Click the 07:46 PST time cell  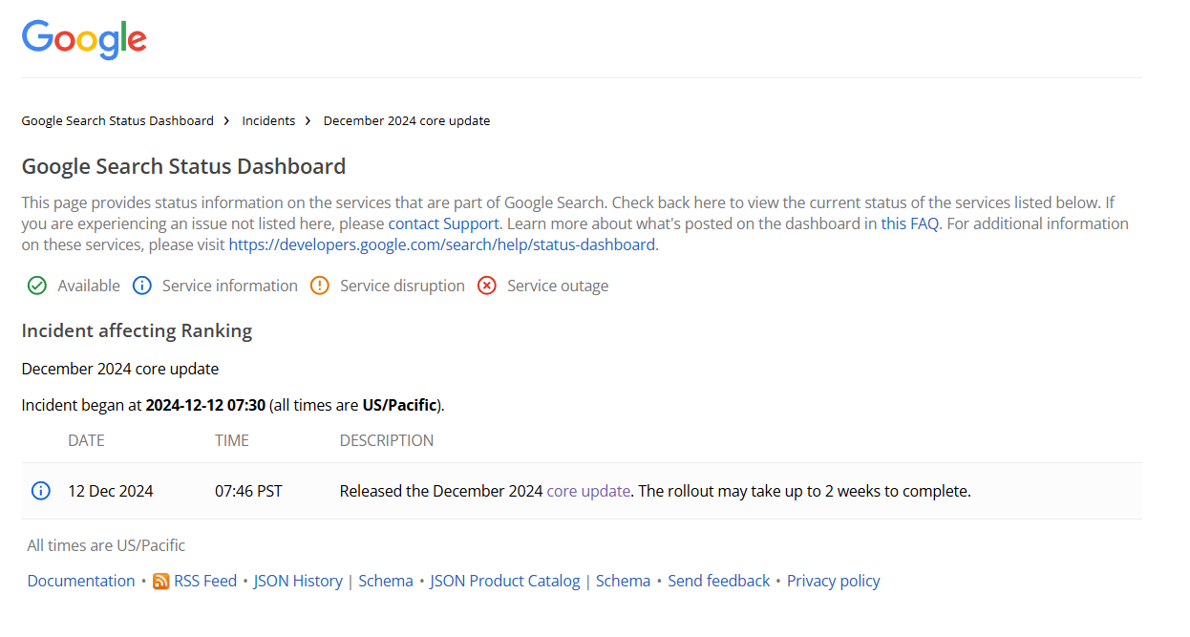(x=248, y=491)
